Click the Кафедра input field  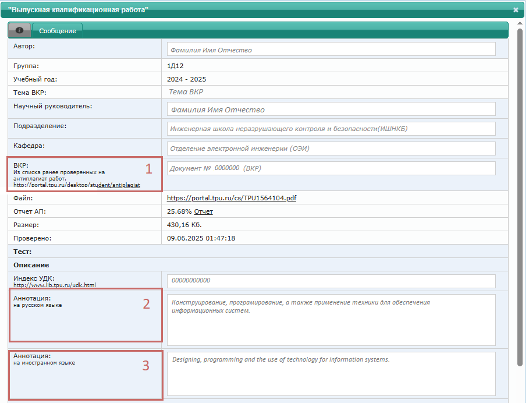click(331, 149)
